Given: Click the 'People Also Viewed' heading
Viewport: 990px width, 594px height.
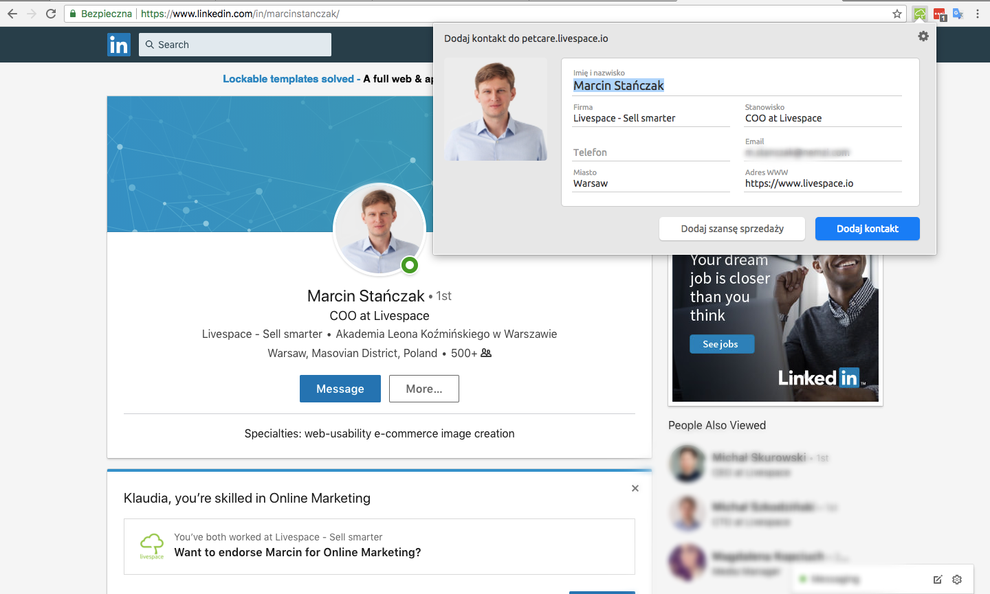Looking at the screenshot, I should click(717, 425).
